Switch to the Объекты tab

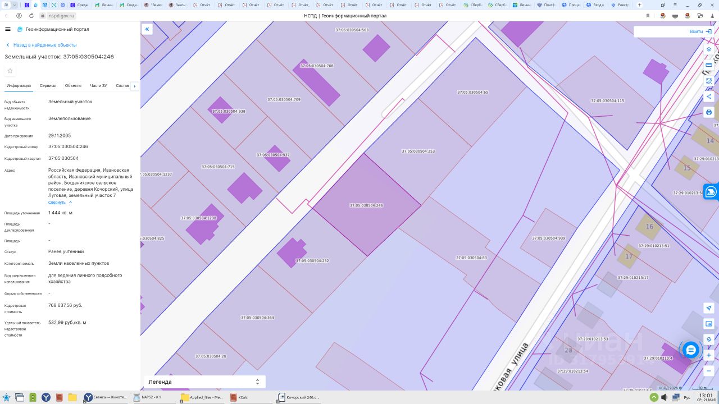click(x=73, y=86)
